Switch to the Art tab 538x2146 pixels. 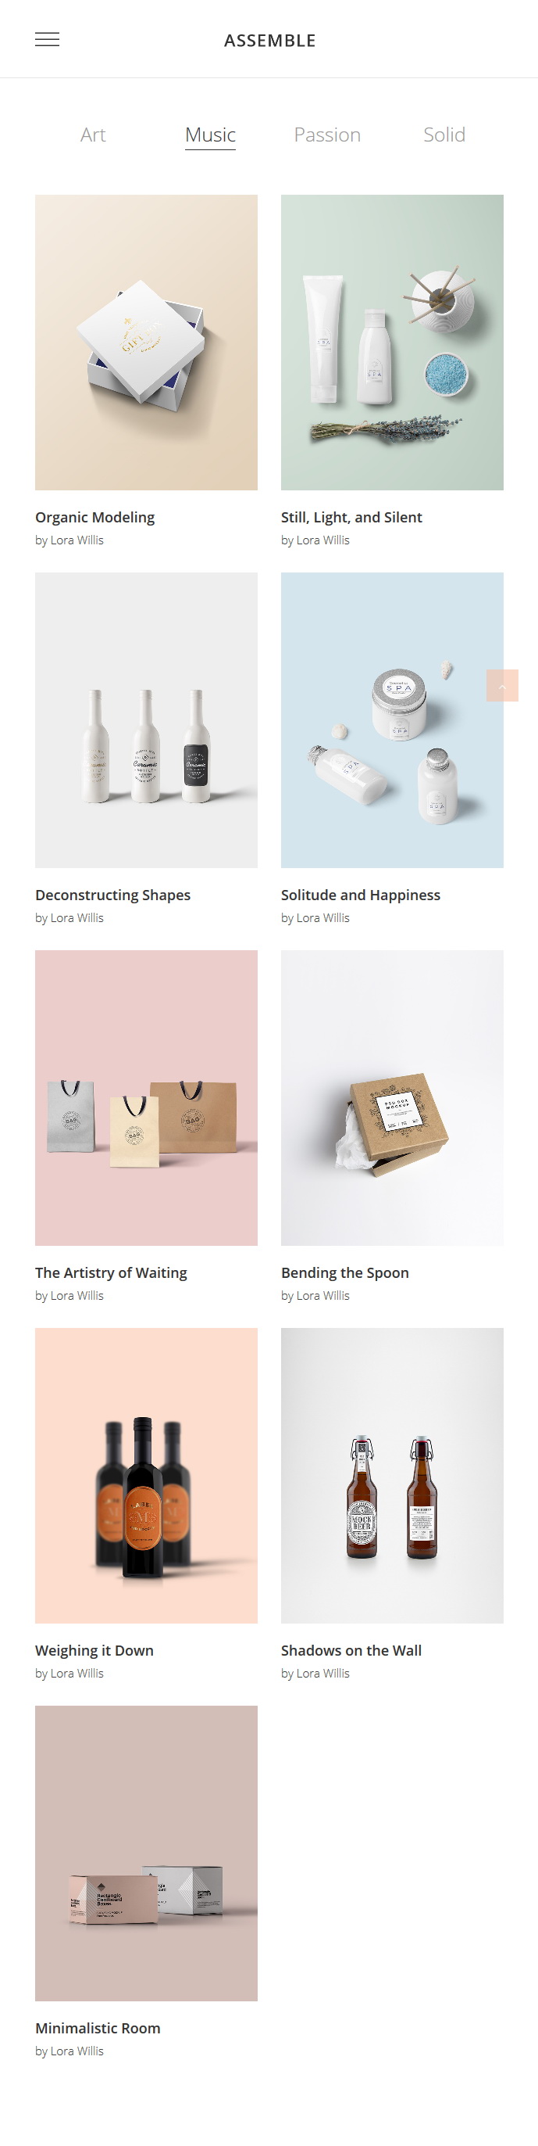93,135
